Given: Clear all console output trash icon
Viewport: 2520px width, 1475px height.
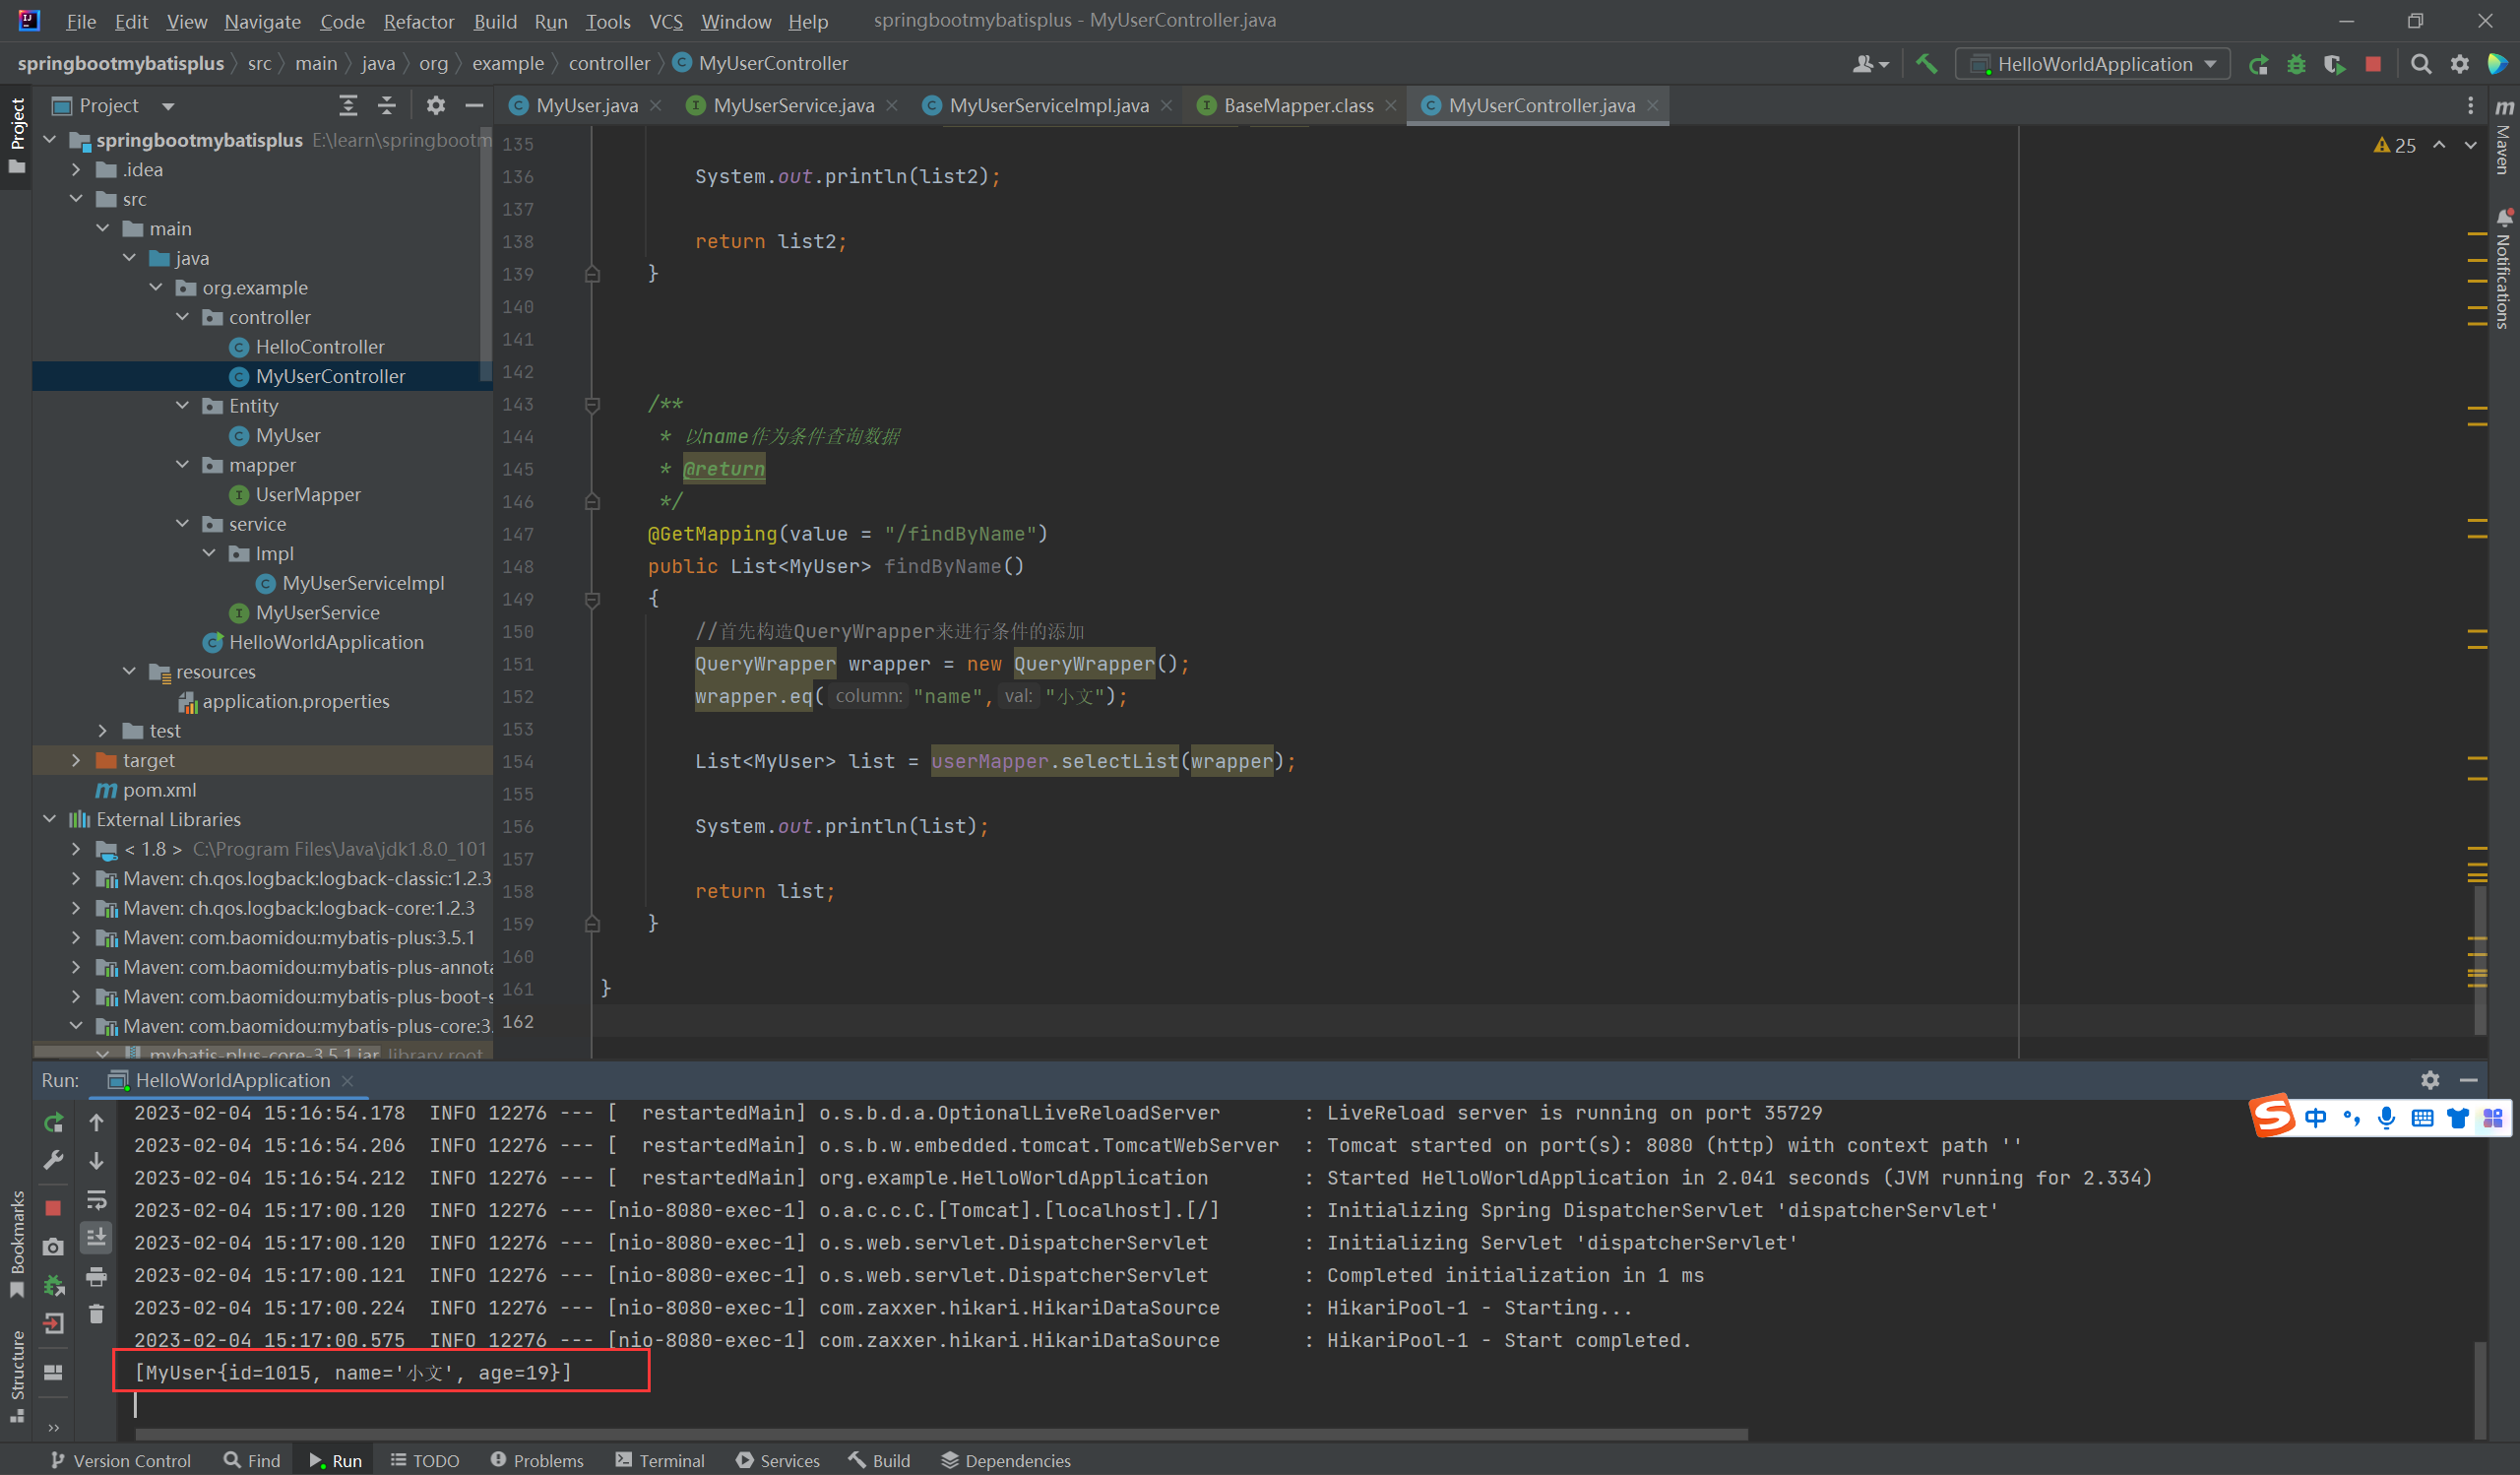Looking at the screenshot, I should (96, 1314).
